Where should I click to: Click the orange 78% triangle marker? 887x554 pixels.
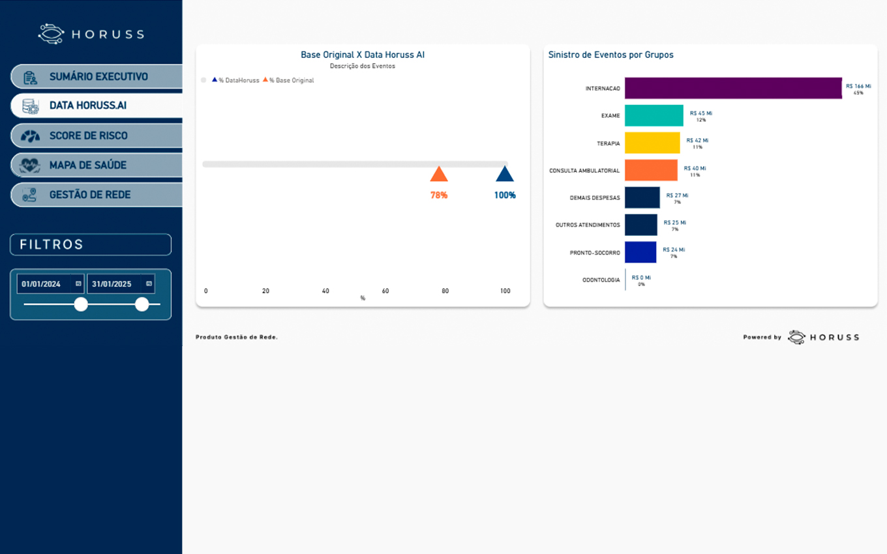(439, 174)
